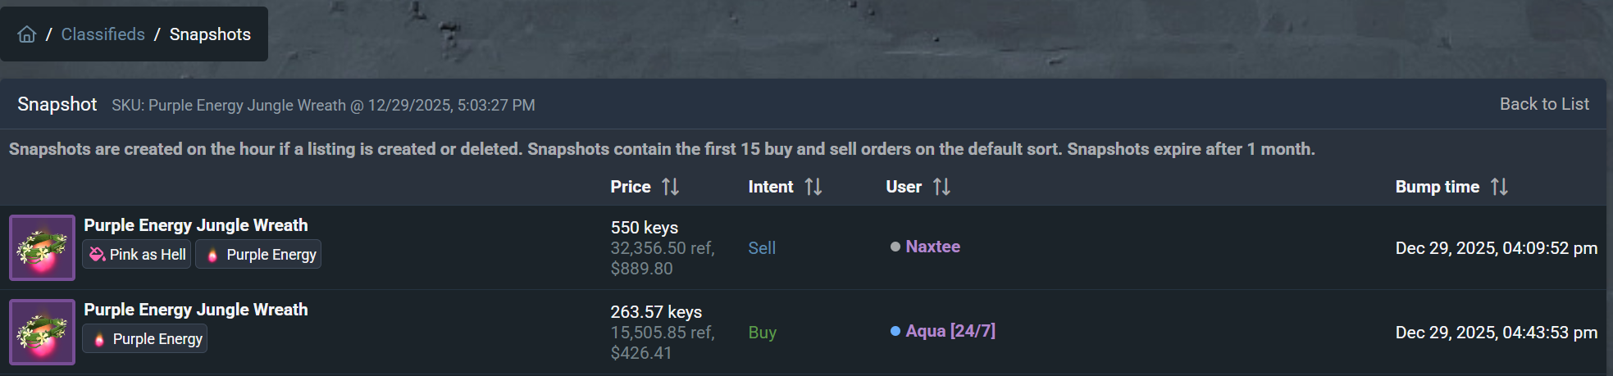Open the Classifieds breadcrumb link
Viewport: 1613px width, 376px height.
coord(103,34)
